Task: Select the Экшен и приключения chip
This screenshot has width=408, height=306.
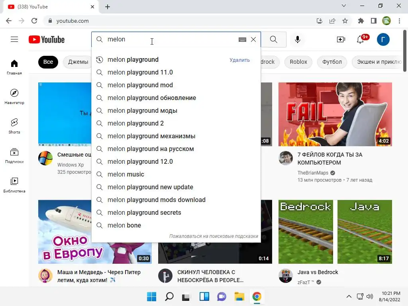Action: tap(377, 62)
